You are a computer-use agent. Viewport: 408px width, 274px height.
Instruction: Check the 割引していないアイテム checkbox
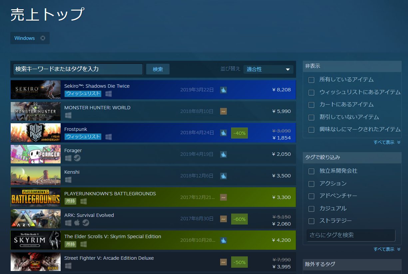[x=311, y=117]
